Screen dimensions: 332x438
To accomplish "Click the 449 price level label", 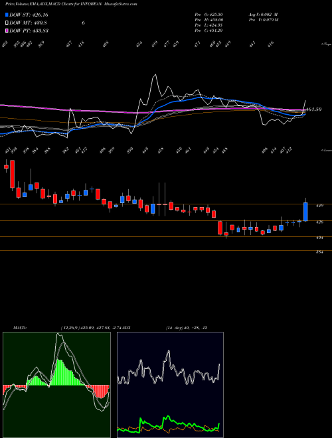I will 319,206.
